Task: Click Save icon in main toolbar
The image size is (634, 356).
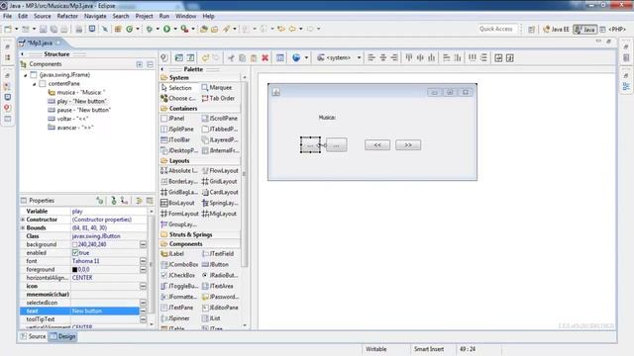Action: pos(43,29)
